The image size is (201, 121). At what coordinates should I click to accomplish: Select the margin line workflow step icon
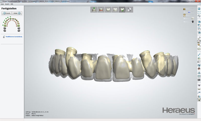[101, 10]
